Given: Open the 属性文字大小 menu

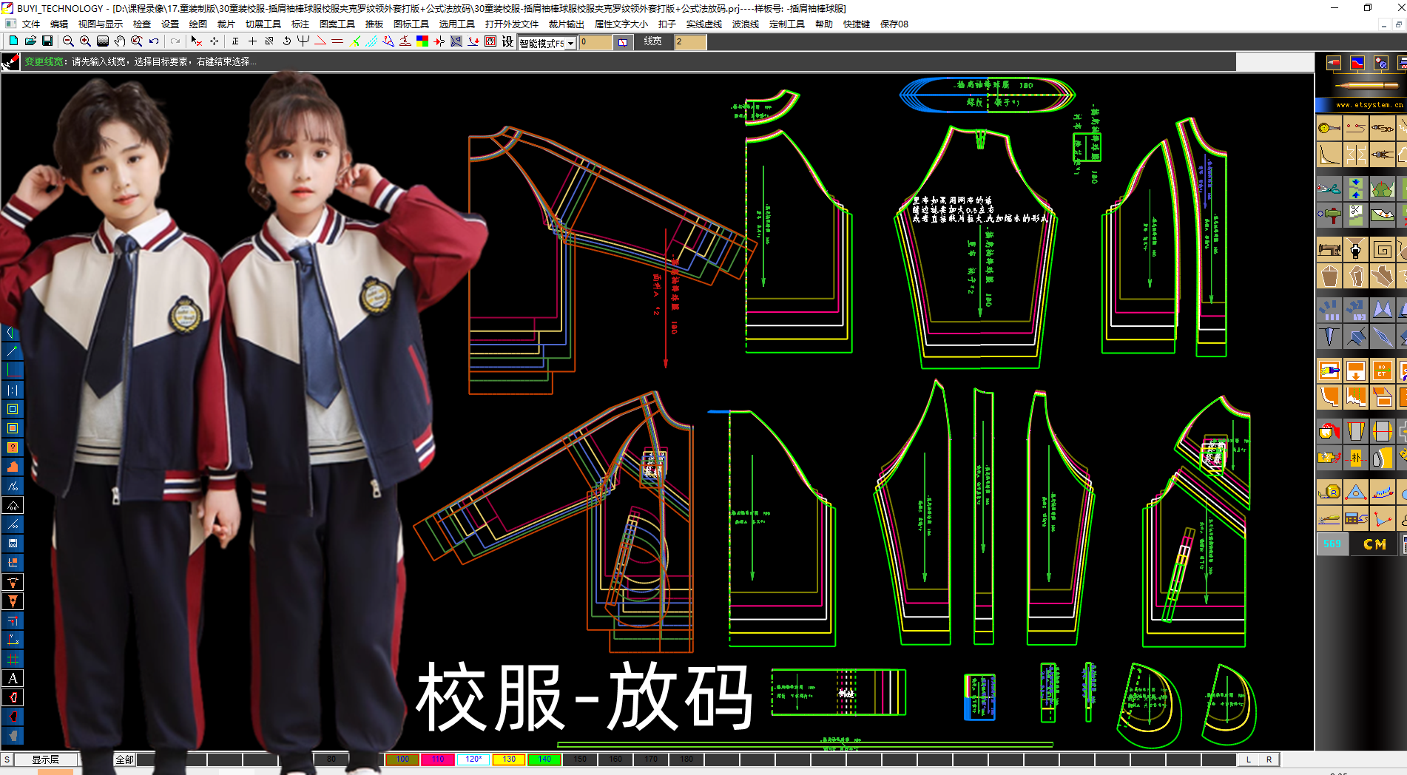Looking at the screenshot, I should (x=621, y=24).
